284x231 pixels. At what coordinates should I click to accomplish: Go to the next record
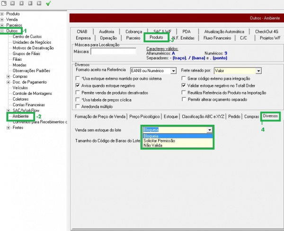pyautogui.click(x=30, y=3)
